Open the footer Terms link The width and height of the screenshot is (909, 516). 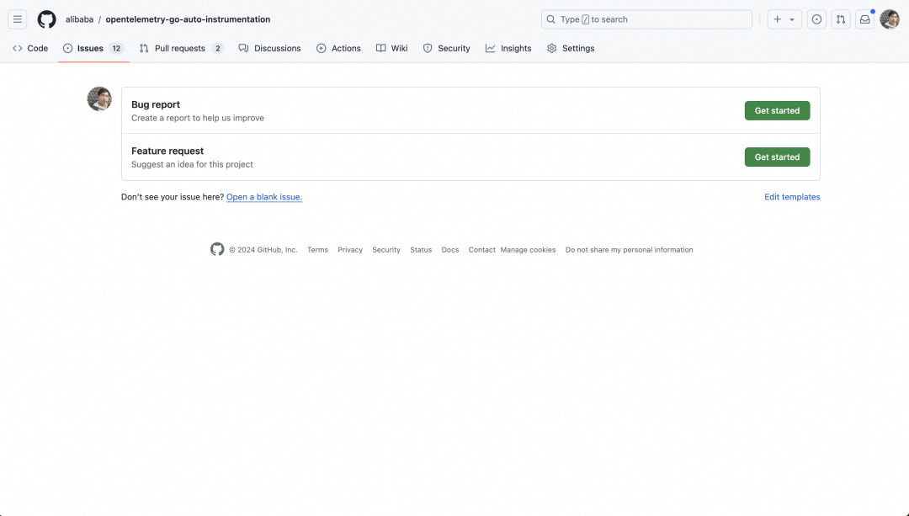(x=317, y=250)
